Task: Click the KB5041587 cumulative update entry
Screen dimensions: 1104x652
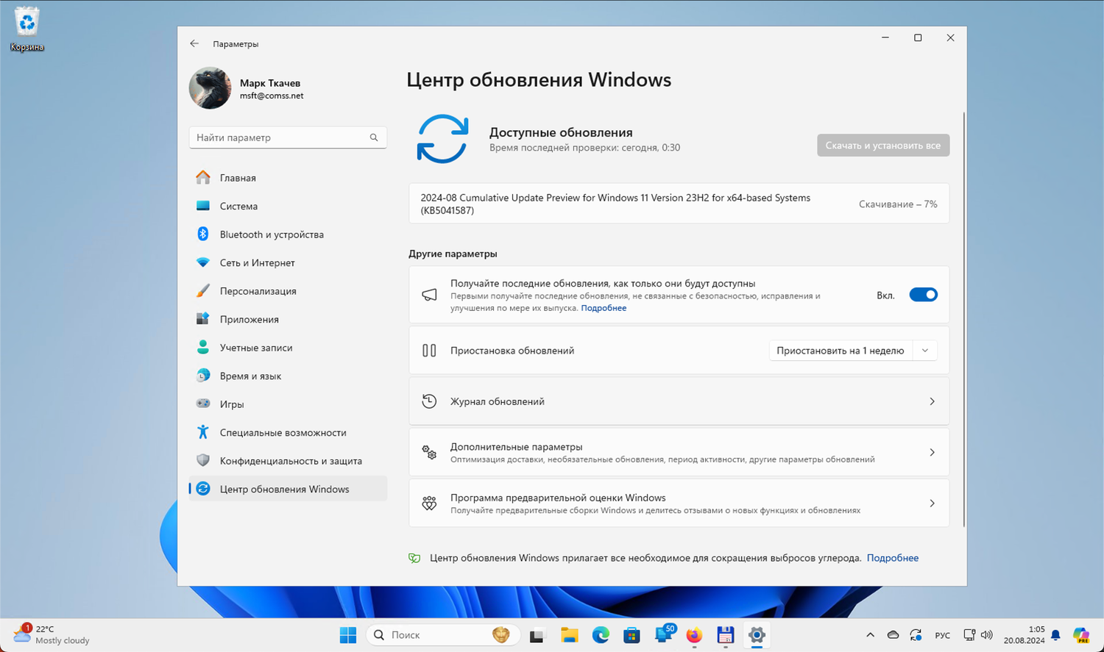Action: [x=679, y=204]
